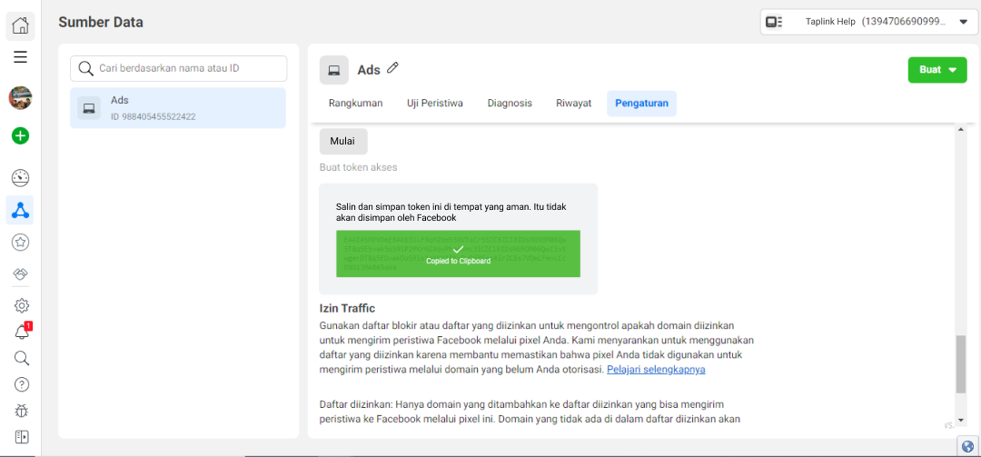Click the account switcher icon beside Taplink Help
This screenshot has height=457, width=981.
pos(774,22)
